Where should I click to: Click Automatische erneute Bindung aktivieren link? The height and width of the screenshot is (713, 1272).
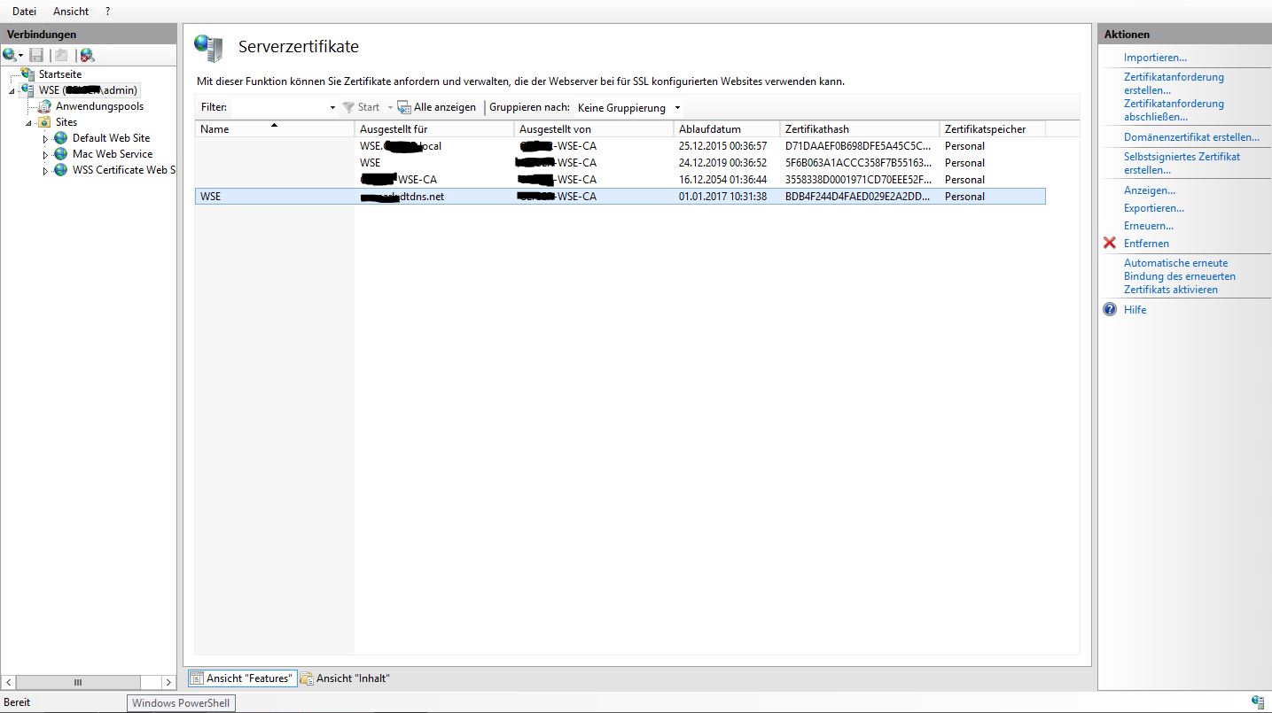pyautogui.click(x=1180, y=276)
